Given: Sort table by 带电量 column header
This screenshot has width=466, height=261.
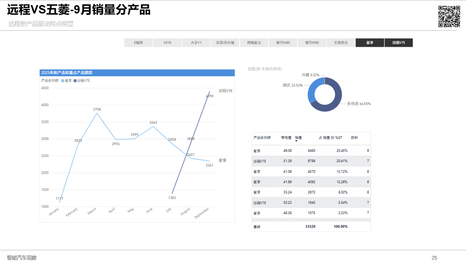Looking at the screenshot, I should click(286, 138).
